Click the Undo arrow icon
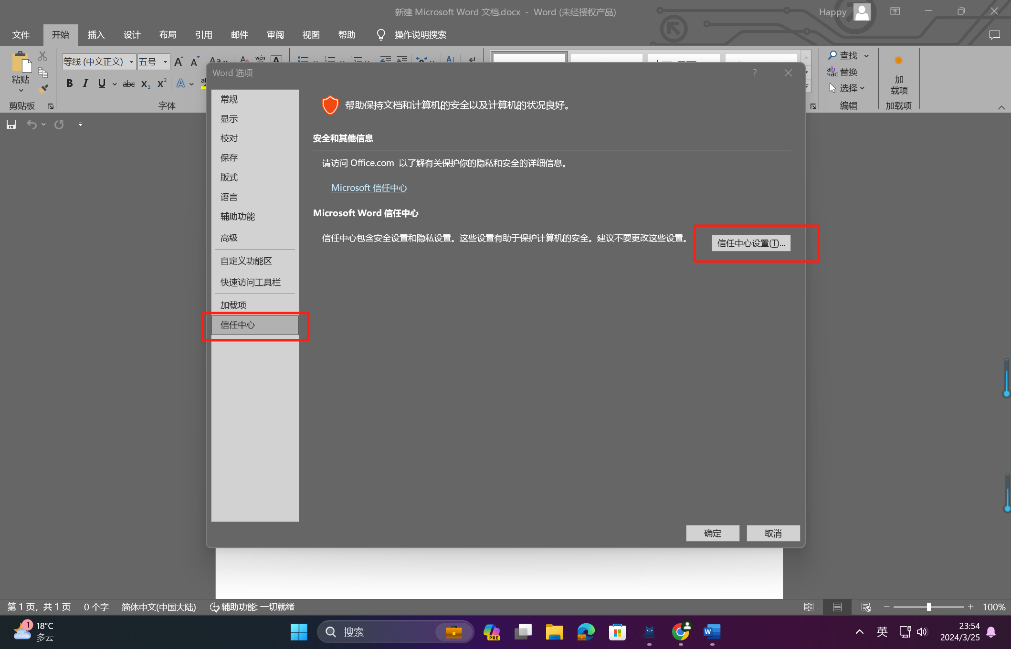 coord(32,125)
